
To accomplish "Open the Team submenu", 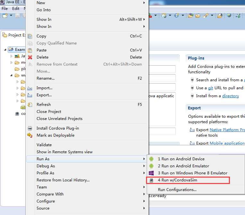I will click(87, 187).
